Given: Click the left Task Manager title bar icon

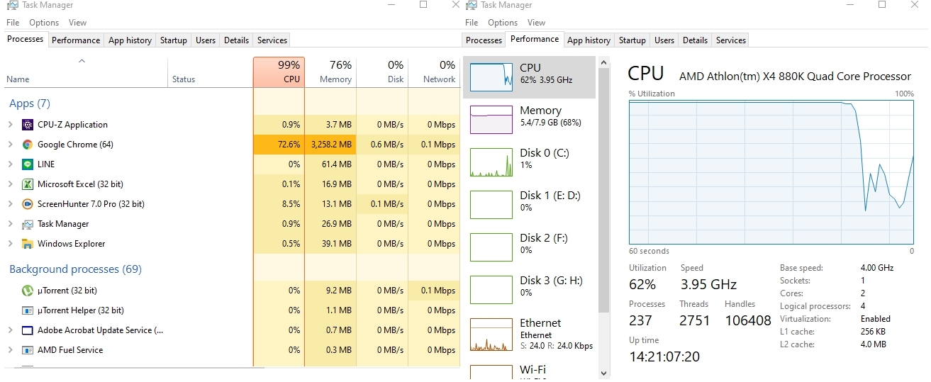Looking at the screenshot, I should click(x=12, y=5).
